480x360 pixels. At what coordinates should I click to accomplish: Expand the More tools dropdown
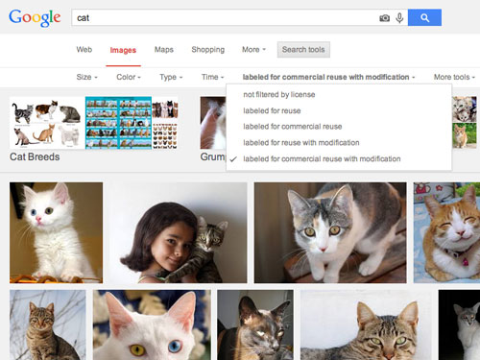454,77
